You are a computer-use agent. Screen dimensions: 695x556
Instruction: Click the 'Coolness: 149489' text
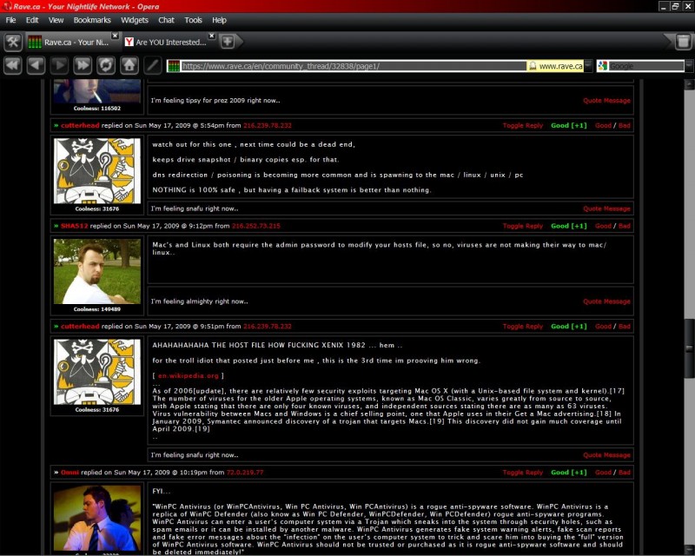(97, 309)
